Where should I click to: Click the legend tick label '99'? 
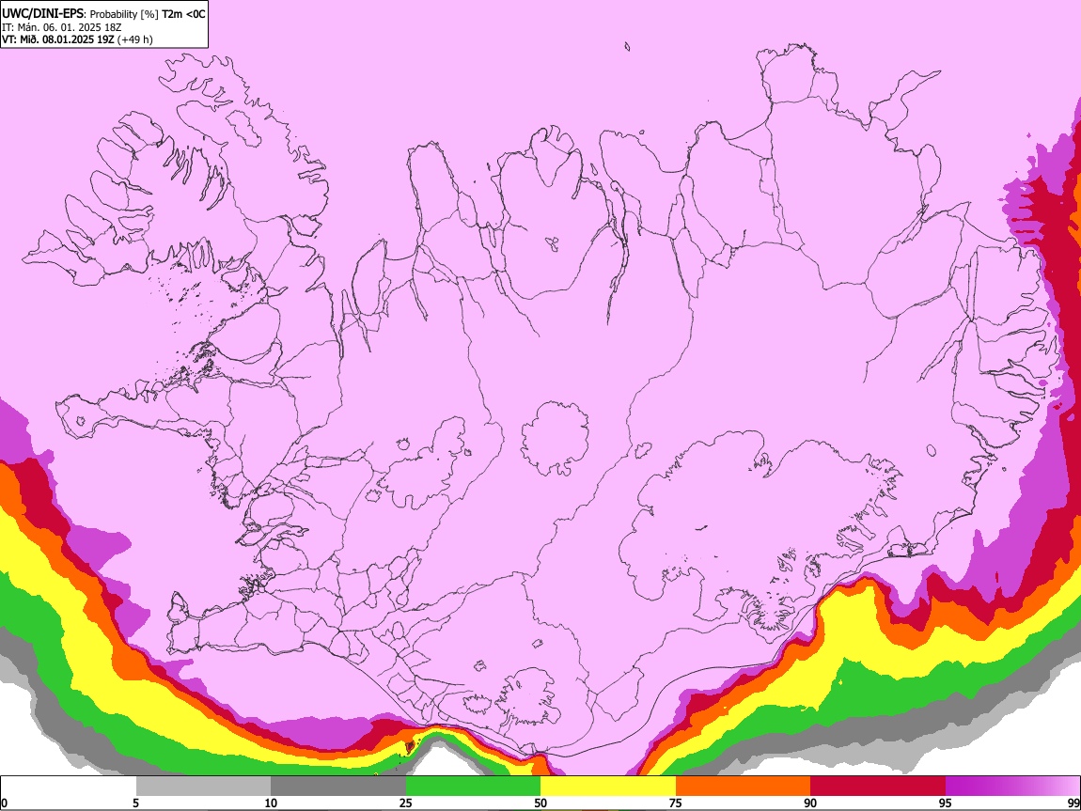(x=1073, y=803)
